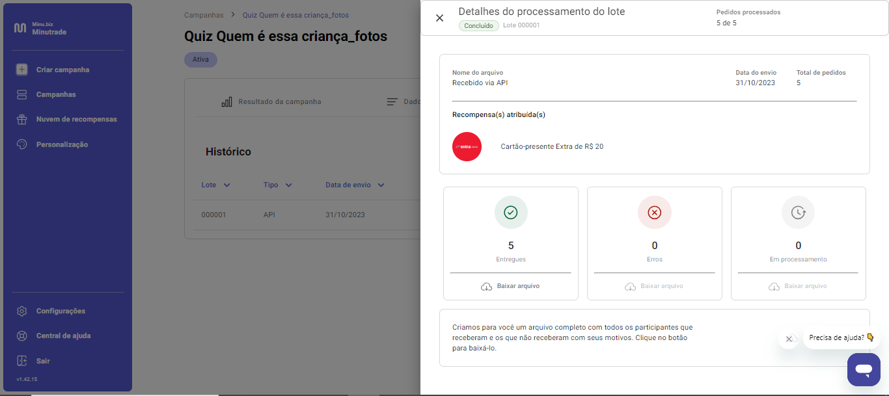Click the Minutrade logo icon
889x396 pixels.
20,28
